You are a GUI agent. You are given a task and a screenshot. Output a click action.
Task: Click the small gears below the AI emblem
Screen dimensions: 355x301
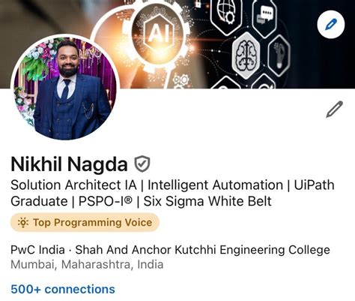(181, 81)
